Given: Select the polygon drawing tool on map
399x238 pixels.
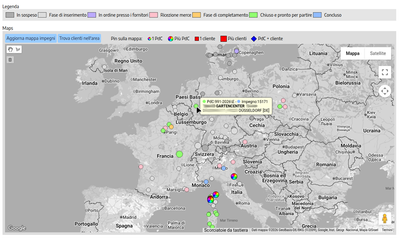Looking at the screenshot, I should pos(18,49).
